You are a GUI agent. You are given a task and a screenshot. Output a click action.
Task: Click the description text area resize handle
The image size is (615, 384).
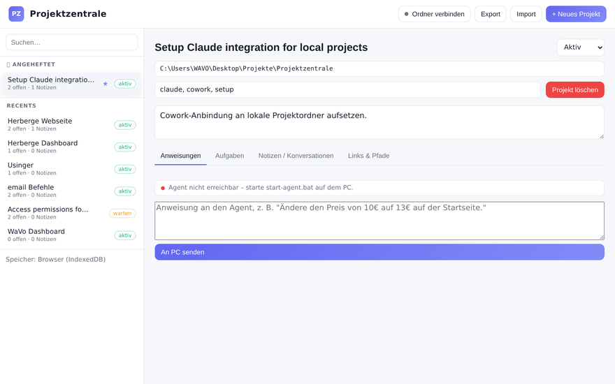(x=601, y=136)
